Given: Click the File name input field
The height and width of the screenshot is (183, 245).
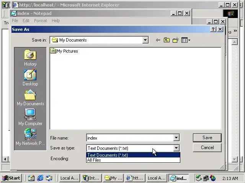Looking at the screenshot, I should point(130,138).
